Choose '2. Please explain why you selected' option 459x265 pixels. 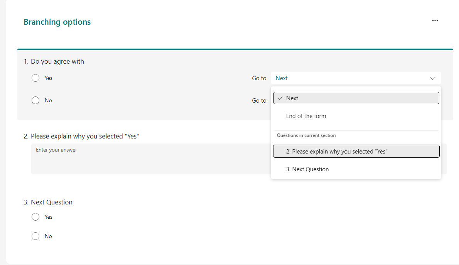coord(356,151)
